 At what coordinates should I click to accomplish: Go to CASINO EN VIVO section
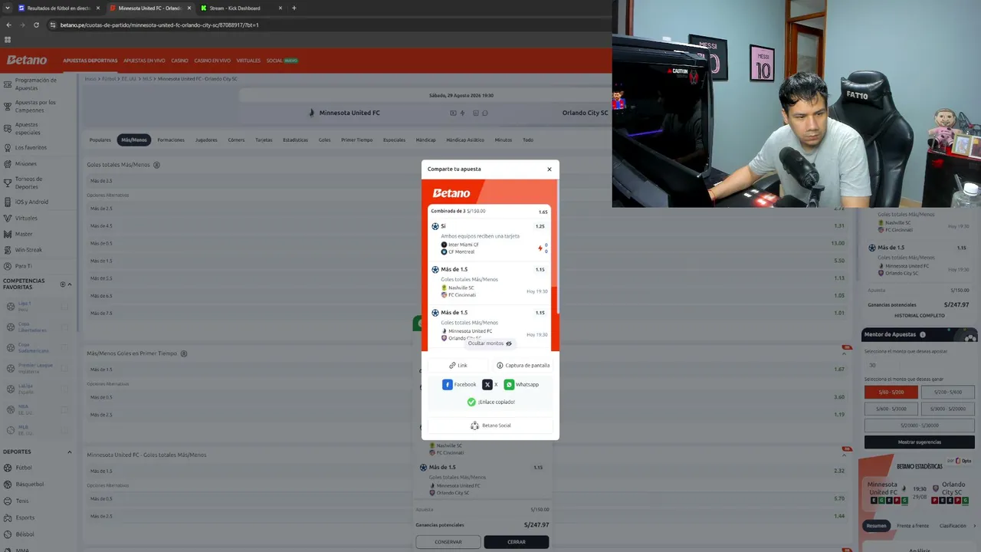pyautogui.click(x=212, y=61)
